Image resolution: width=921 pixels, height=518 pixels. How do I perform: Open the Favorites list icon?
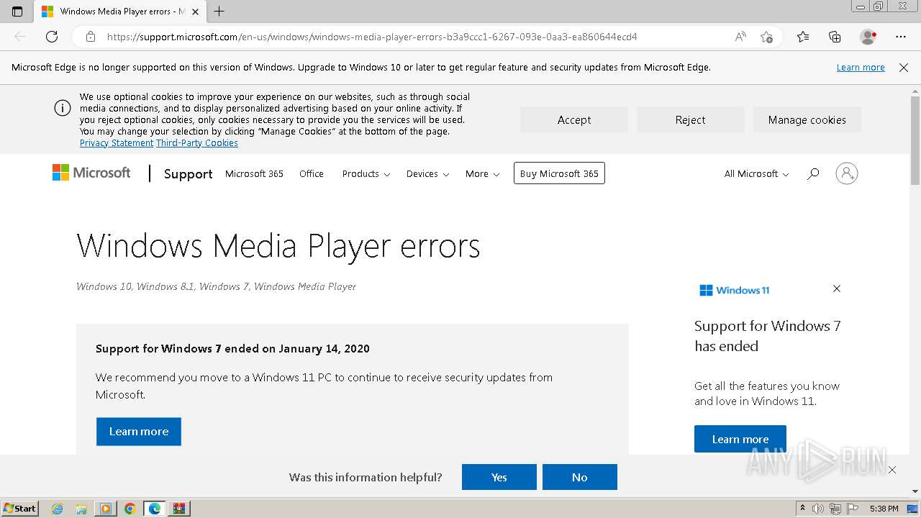pyautogui.click(x=803, y=37)
